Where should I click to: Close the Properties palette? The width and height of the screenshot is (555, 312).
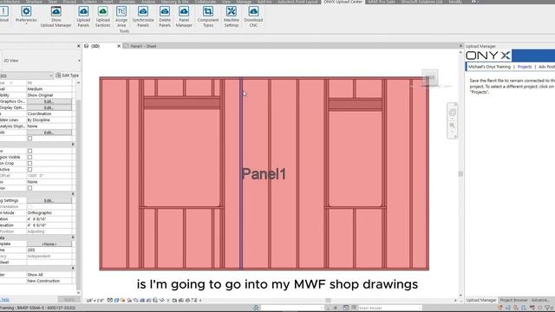pos(79,46)
